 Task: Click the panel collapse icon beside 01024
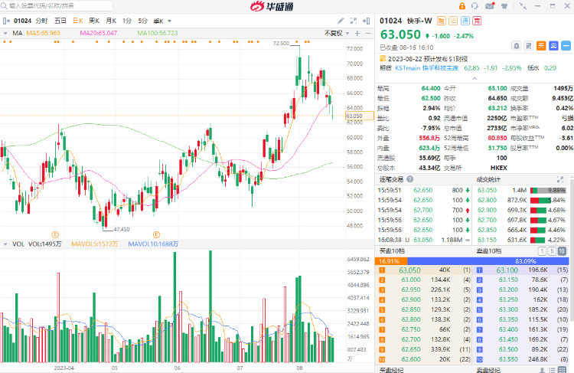click(6, 21)
